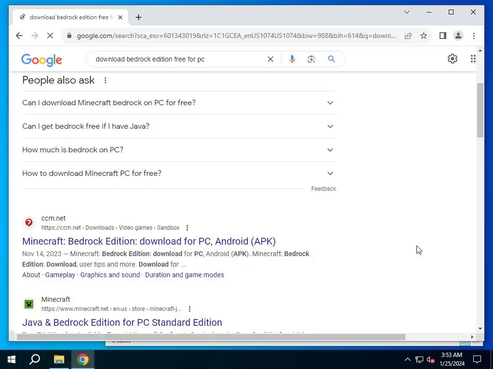Open Chrome side panel
Image resolution: width=493 pixels, height=369 pixels.
pos(443,36)
